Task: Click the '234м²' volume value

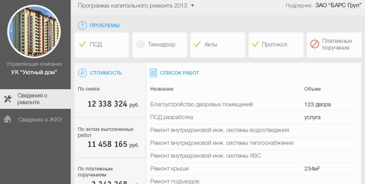Action: click(312, 169)
